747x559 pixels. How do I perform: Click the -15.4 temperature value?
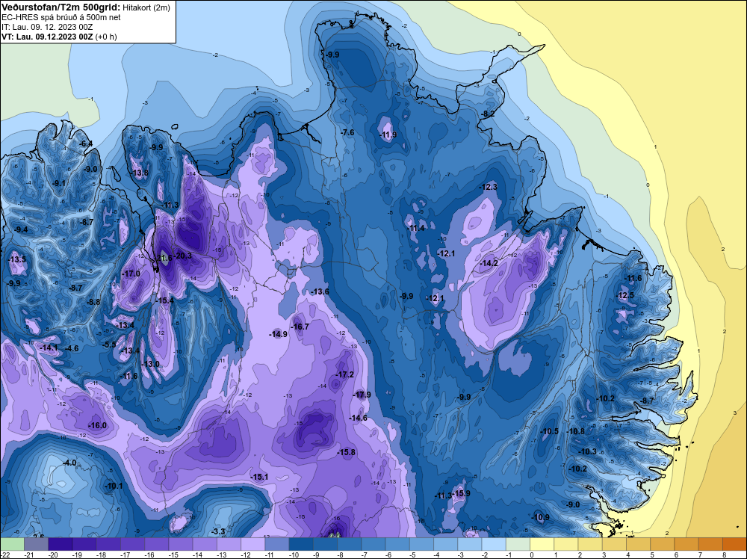pyautogui.click(x=164, y=300)
